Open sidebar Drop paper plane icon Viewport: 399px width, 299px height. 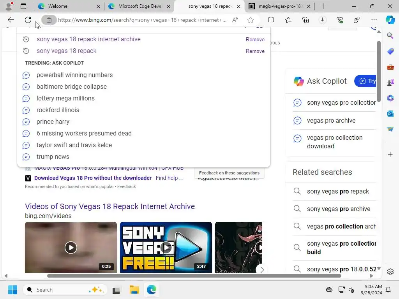click(x=390, y=129)
